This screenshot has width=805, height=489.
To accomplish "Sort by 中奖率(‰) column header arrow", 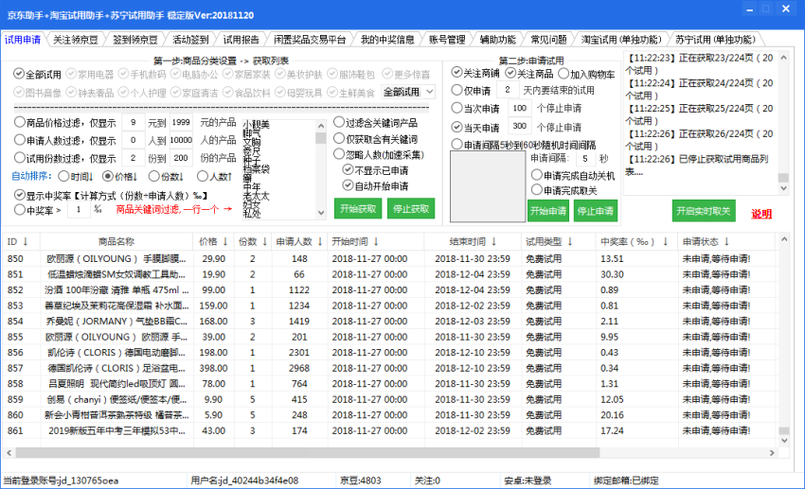I will tap(665, 241).
